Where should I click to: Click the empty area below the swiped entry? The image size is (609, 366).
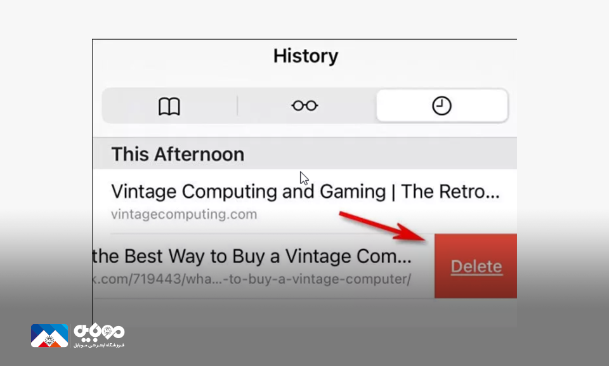coord(305,311)
